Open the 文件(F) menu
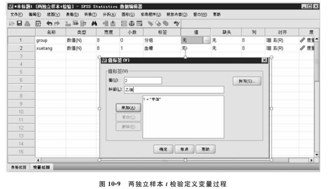Image resolution: width=330 pixels, height=189 pixels. point(16,14)
